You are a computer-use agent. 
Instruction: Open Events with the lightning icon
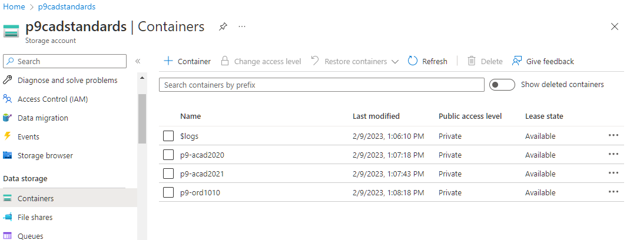click(x=28, y=136)
